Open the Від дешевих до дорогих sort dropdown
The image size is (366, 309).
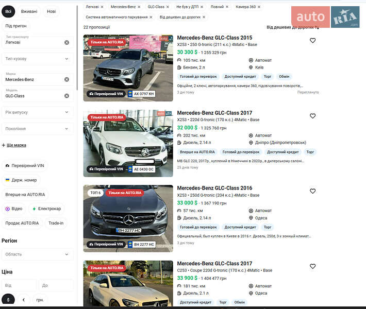click(x=293, y=27)
